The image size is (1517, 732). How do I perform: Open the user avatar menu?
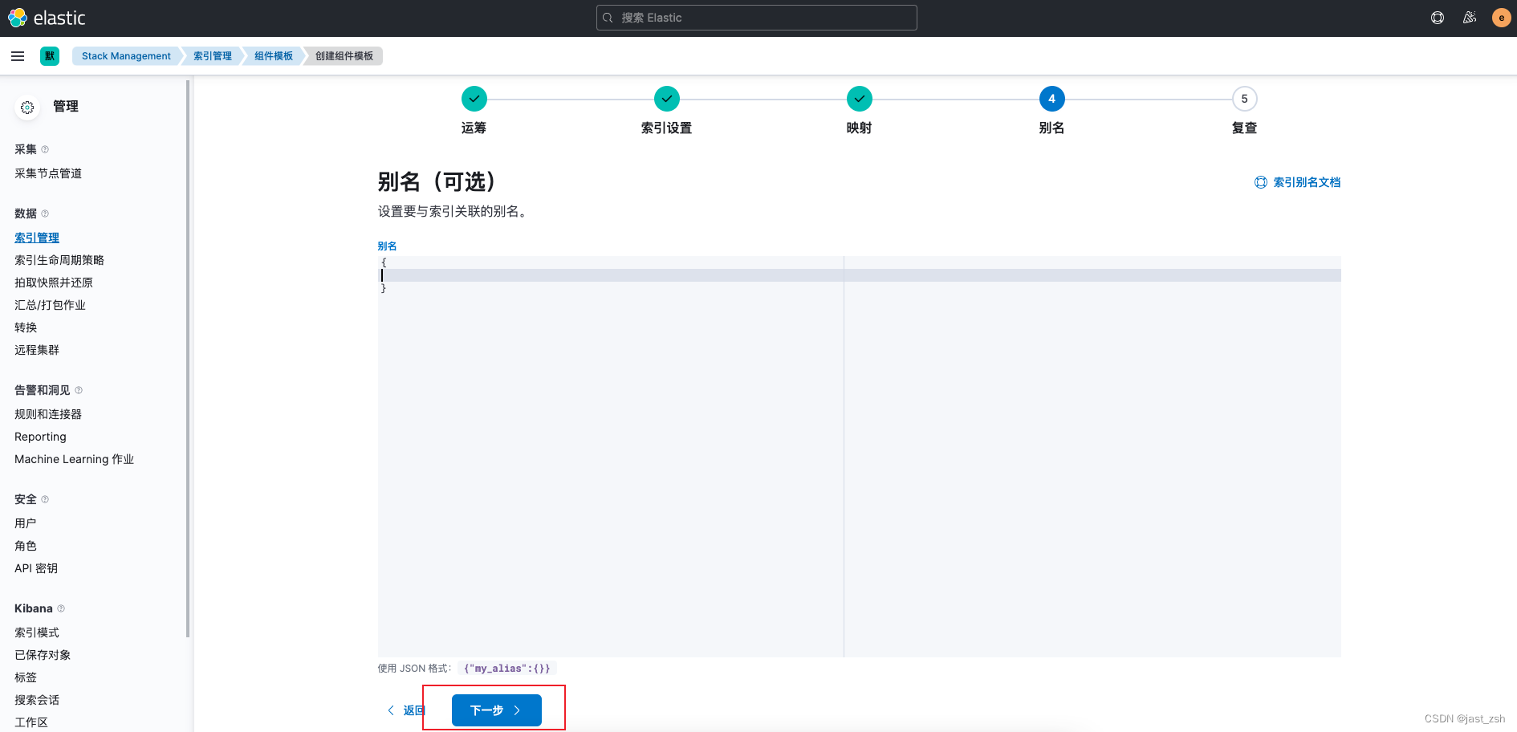click(1501, 18)
